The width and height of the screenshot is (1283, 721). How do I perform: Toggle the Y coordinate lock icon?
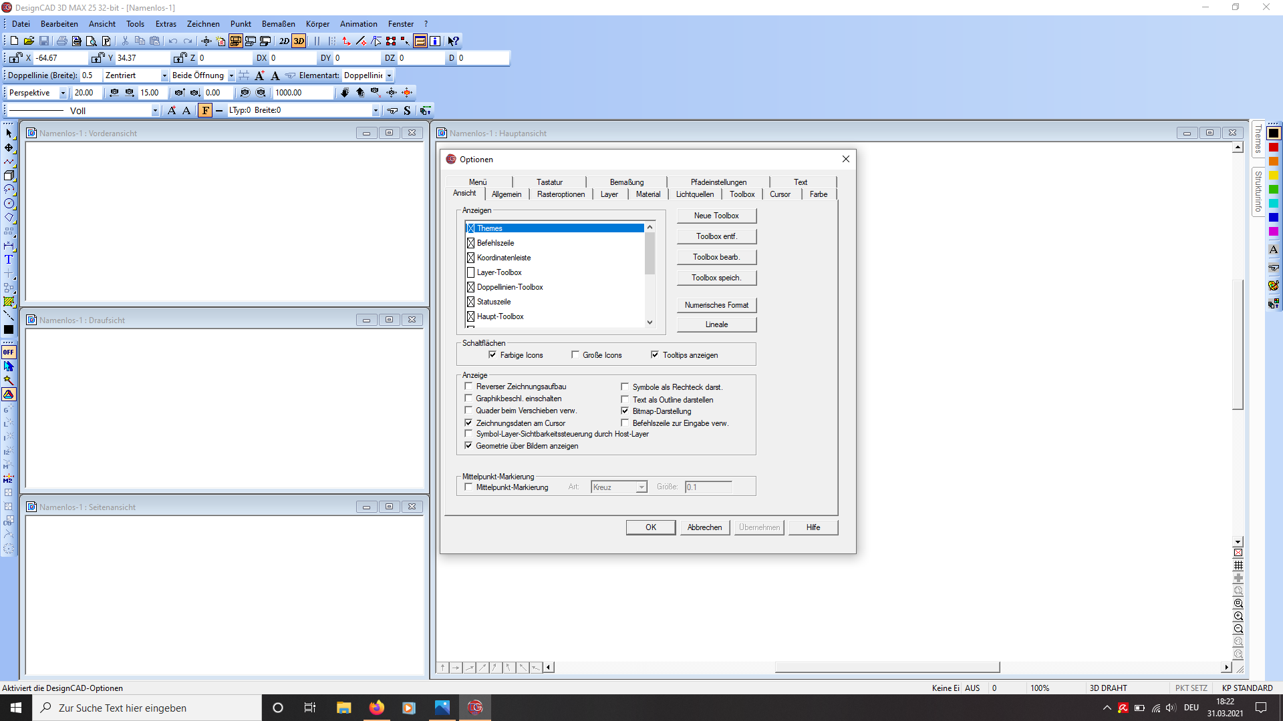point(98,58)
